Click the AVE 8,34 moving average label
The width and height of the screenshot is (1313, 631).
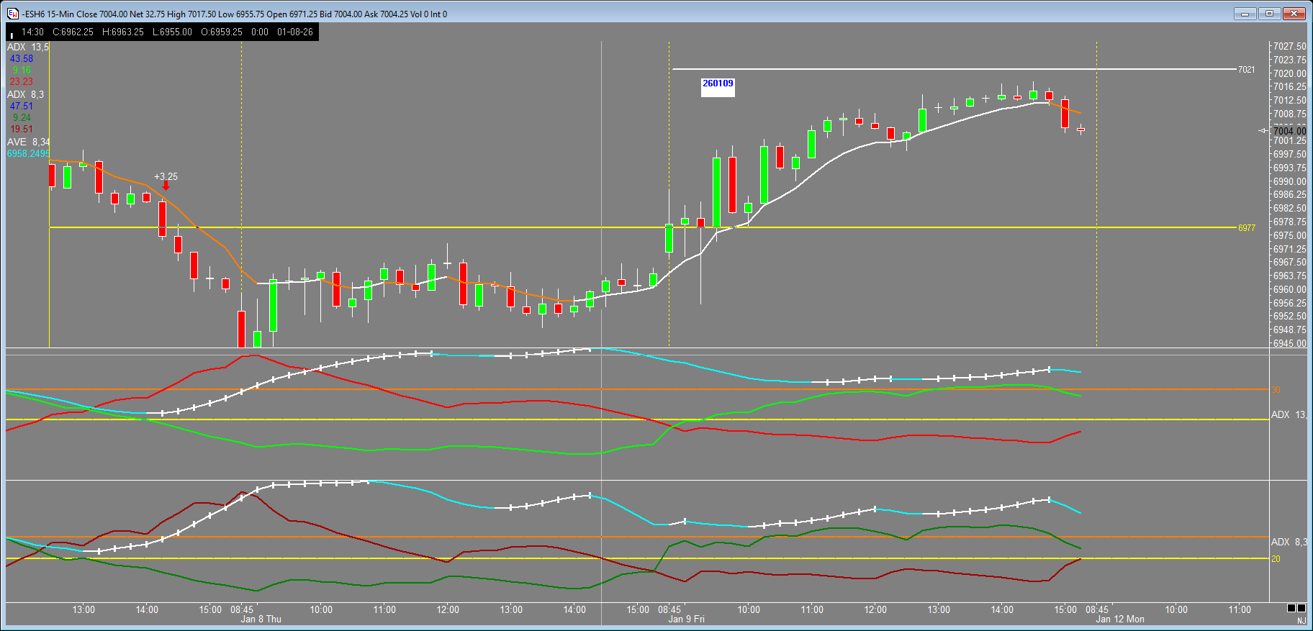tap(28, 142)
